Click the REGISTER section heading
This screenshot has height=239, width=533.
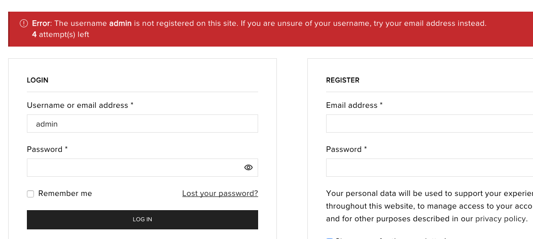(x=343, y=80)
